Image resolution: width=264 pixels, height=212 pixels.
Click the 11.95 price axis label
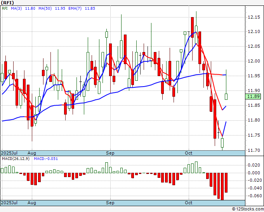(254, 76)
